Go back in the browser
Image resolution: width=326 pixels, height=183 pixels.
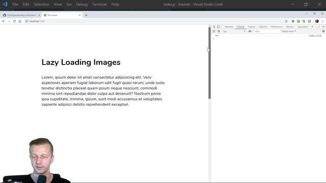4,21
